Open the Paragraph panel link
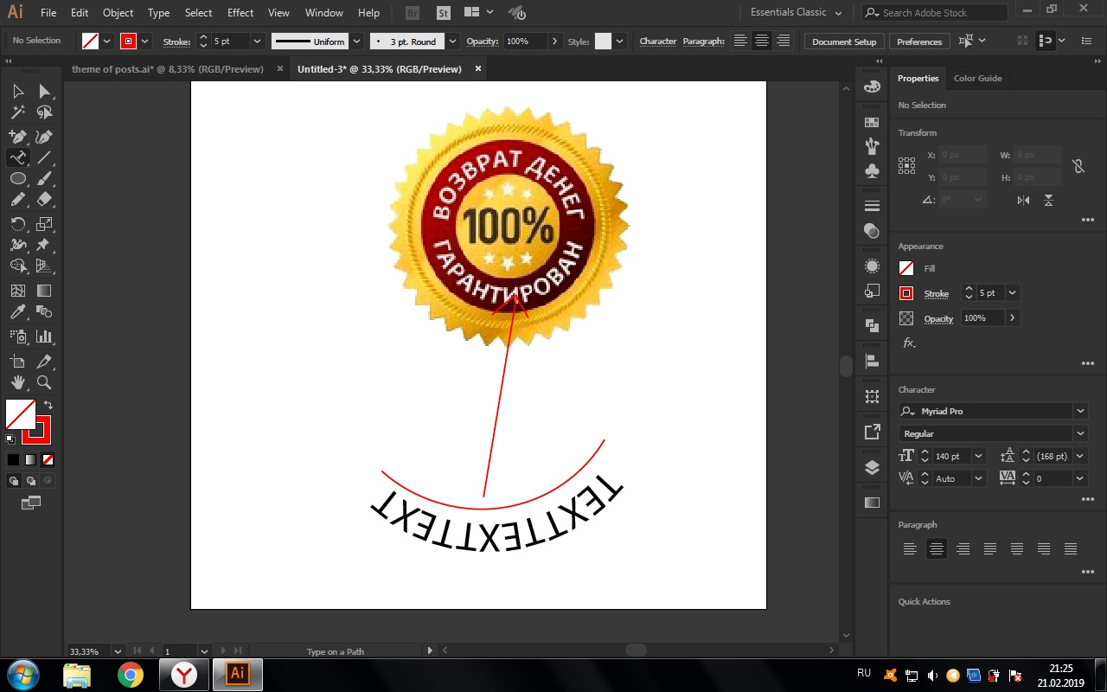 coord(703,42)
